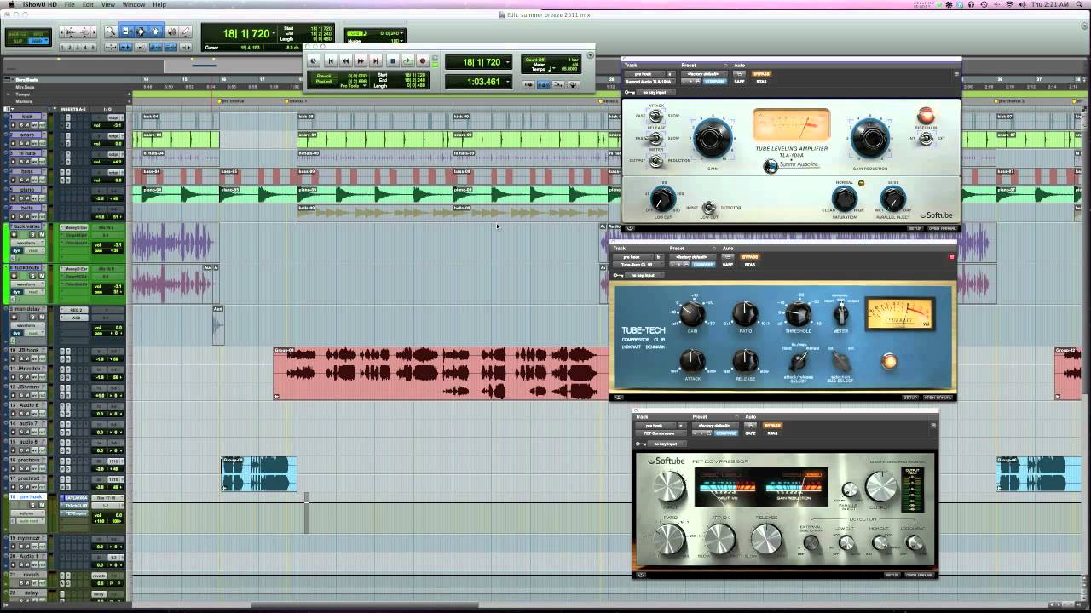The width and height of the screenshot is (1091, 613).
Task: Click OPEN MANUAL on FET Compressor plugin
Action: tap(920, 575)
